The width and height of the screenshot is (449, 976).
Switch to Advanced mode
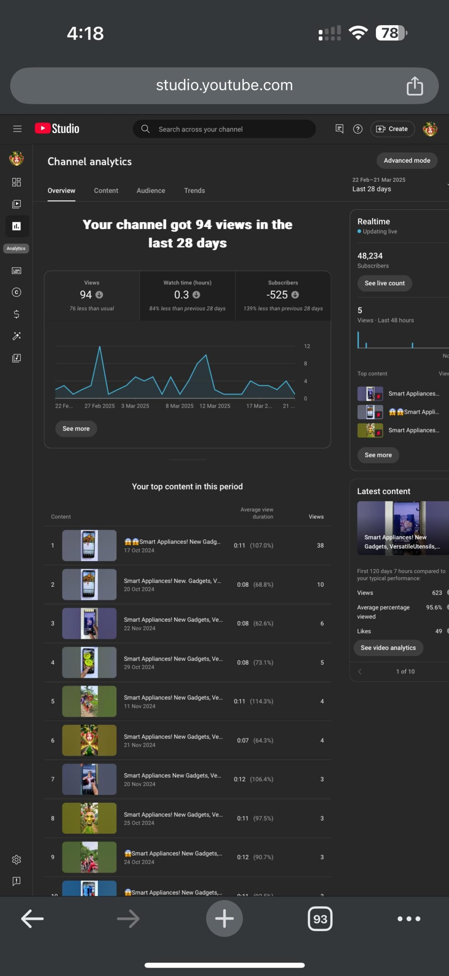[x=407, y=161]
